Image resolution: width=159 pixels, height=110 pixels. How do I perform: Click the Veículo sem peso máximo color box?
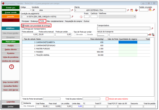[x=107, y=99]
